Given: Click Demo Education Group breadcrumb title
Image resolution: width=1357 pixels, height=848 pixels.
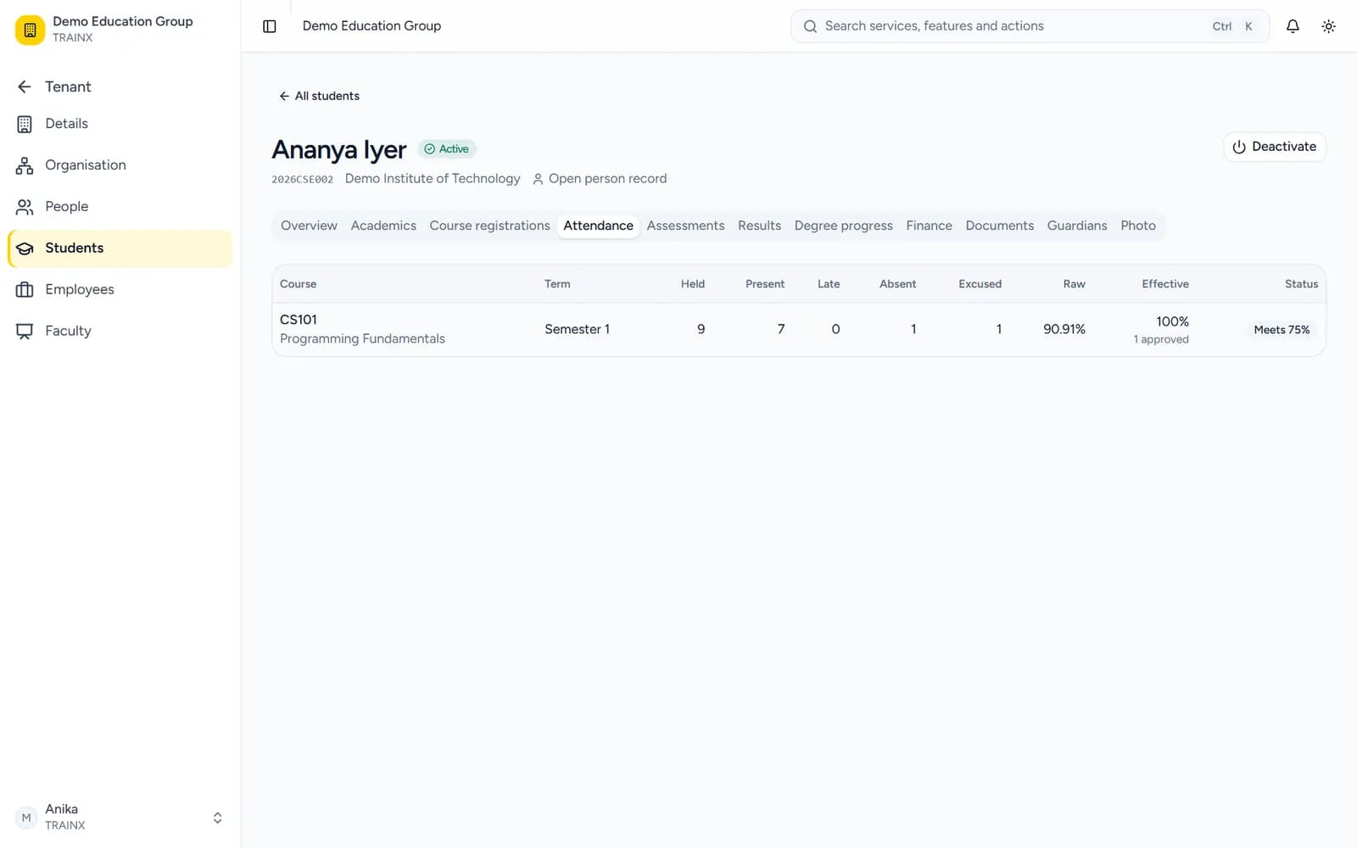Looking at the screenshot, I should coord(371,26).
